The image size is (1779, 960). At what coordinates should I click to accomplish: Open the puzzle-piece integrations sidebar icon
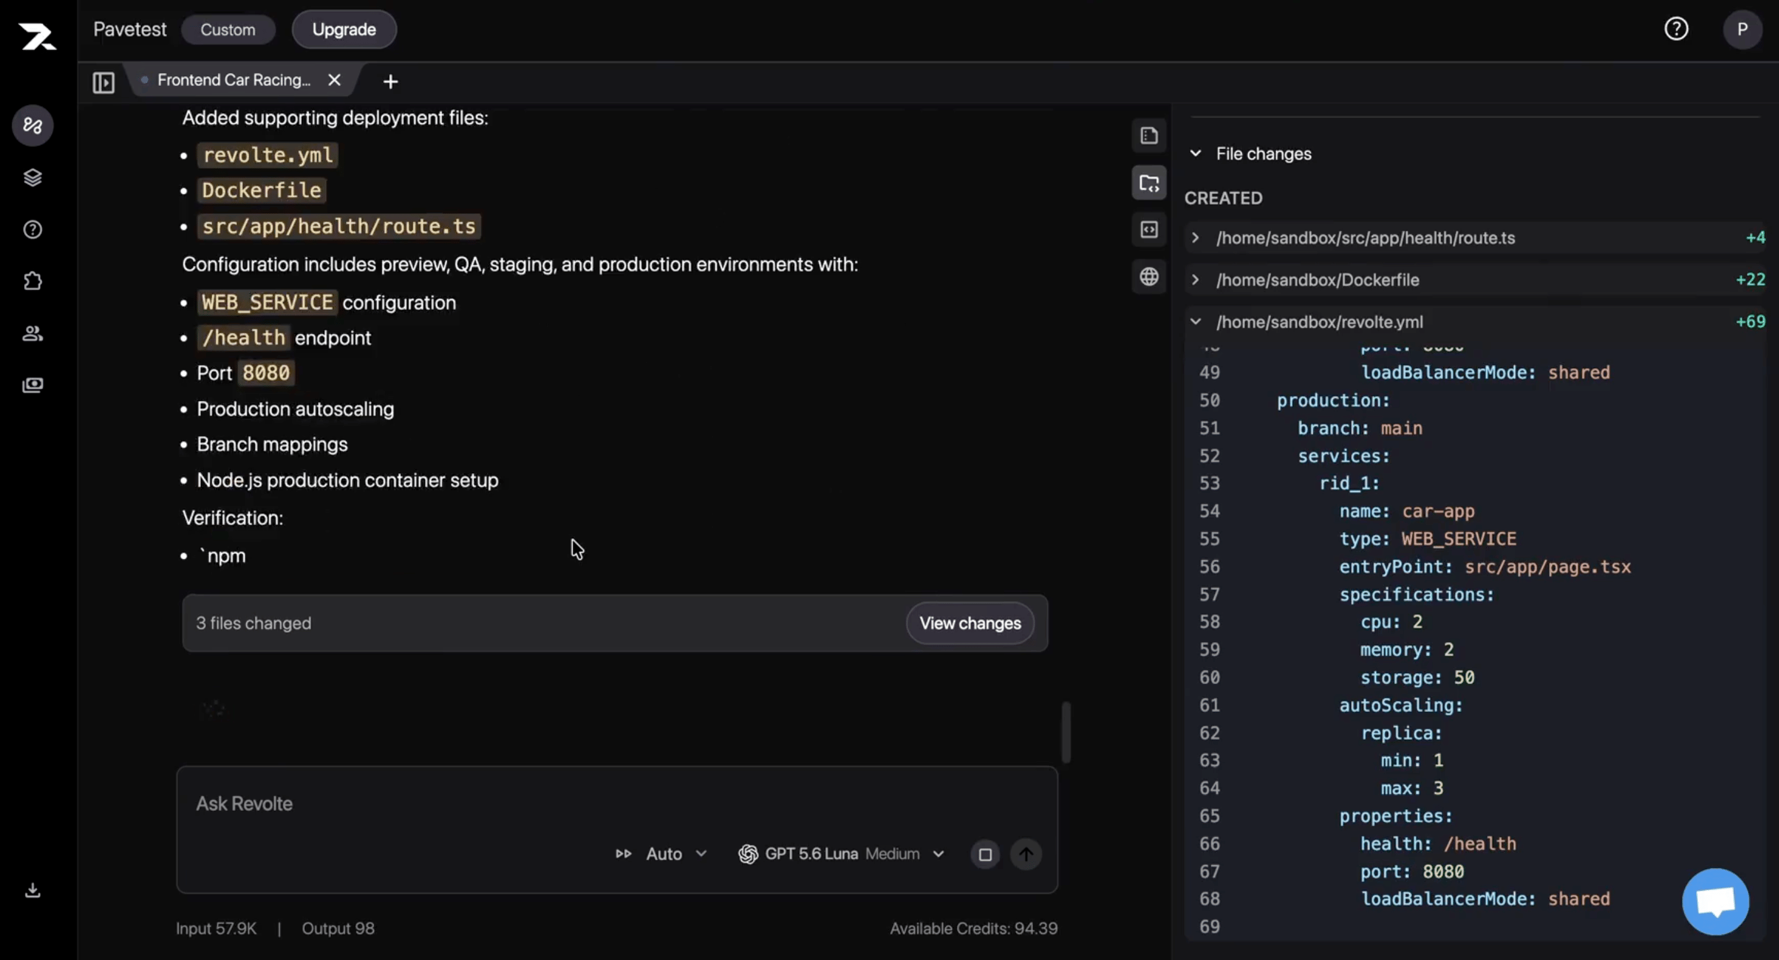pos(32,281)
